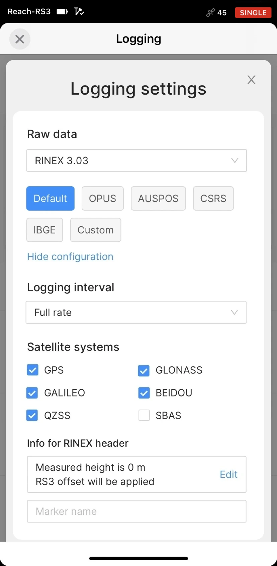Screen dimensions: 277x566
Task: Edit the measured antenna height
Action: pos(228,474)
